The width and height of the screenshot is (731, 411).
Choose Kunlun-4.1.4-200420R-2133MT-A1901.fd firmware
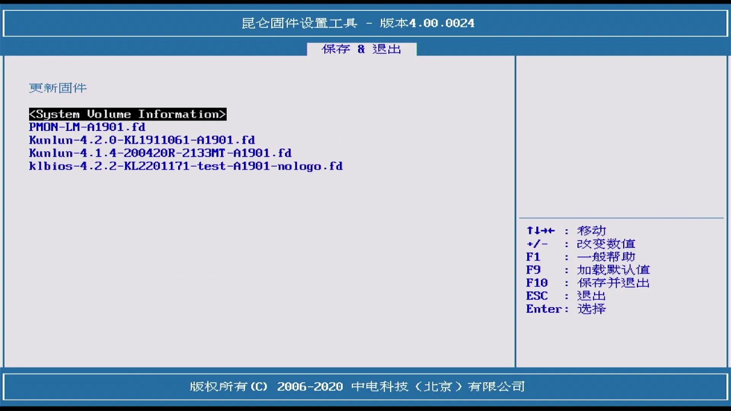tap(160, 153)
